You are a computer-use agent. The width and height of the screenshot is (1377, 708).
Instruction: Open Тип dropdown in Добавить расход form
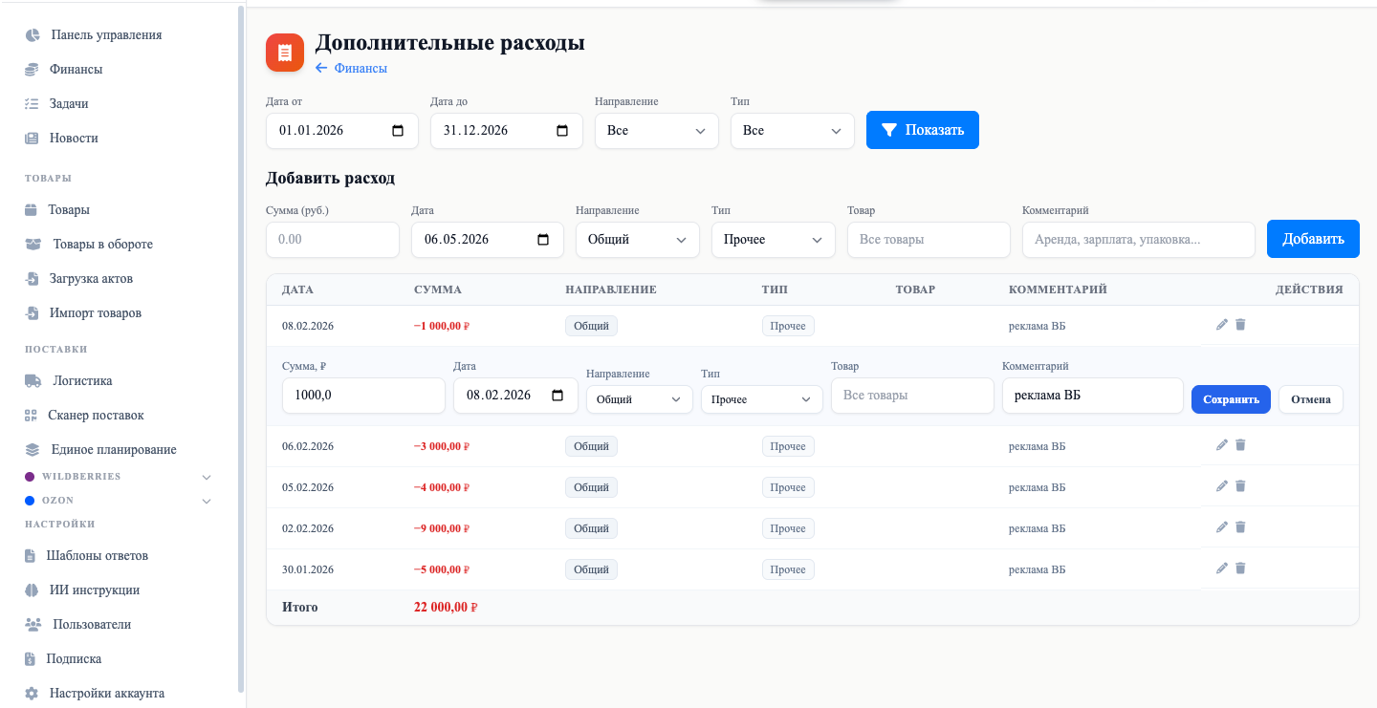[x=773, y=240]
